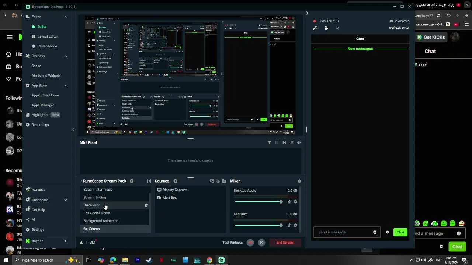Click the camera icon under Live timer
The image size is (472, 265).
pos(326,28)
